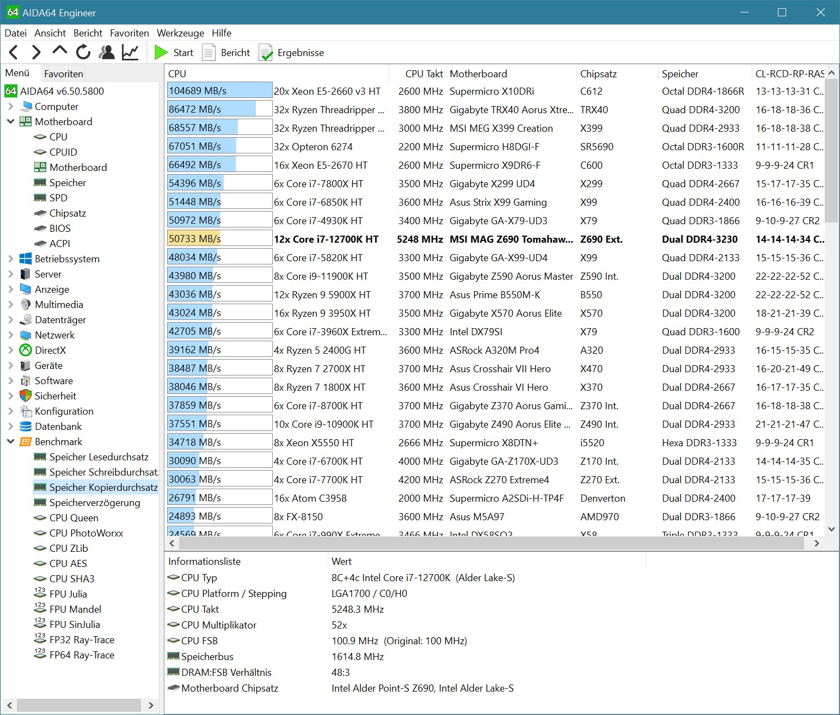Click the Ergebnisse checkmark icon
Image resolution: width=840 pixels, height=715 pixels.
[266, 53]
